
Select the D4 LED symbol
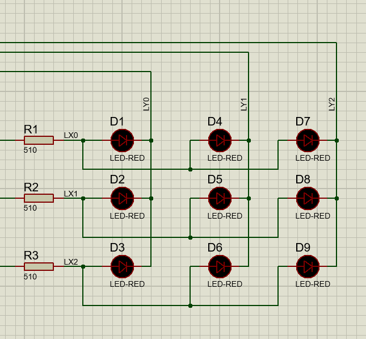[x=220, y=140]
